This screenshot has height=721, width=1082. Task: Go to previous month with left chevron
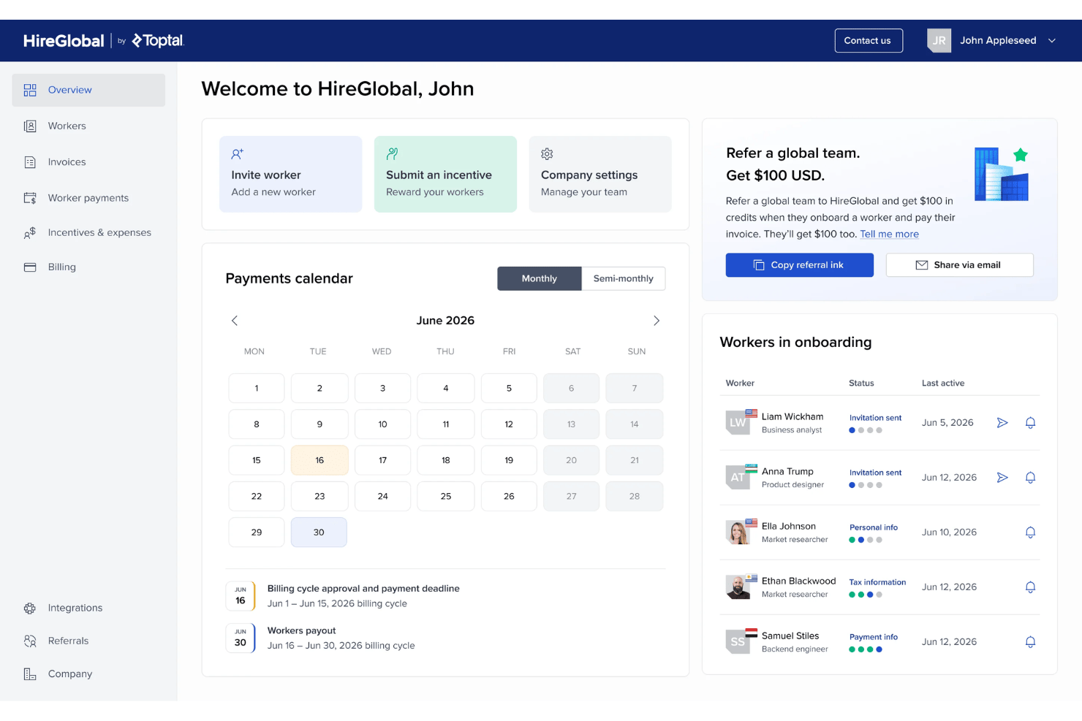point(235,321)
